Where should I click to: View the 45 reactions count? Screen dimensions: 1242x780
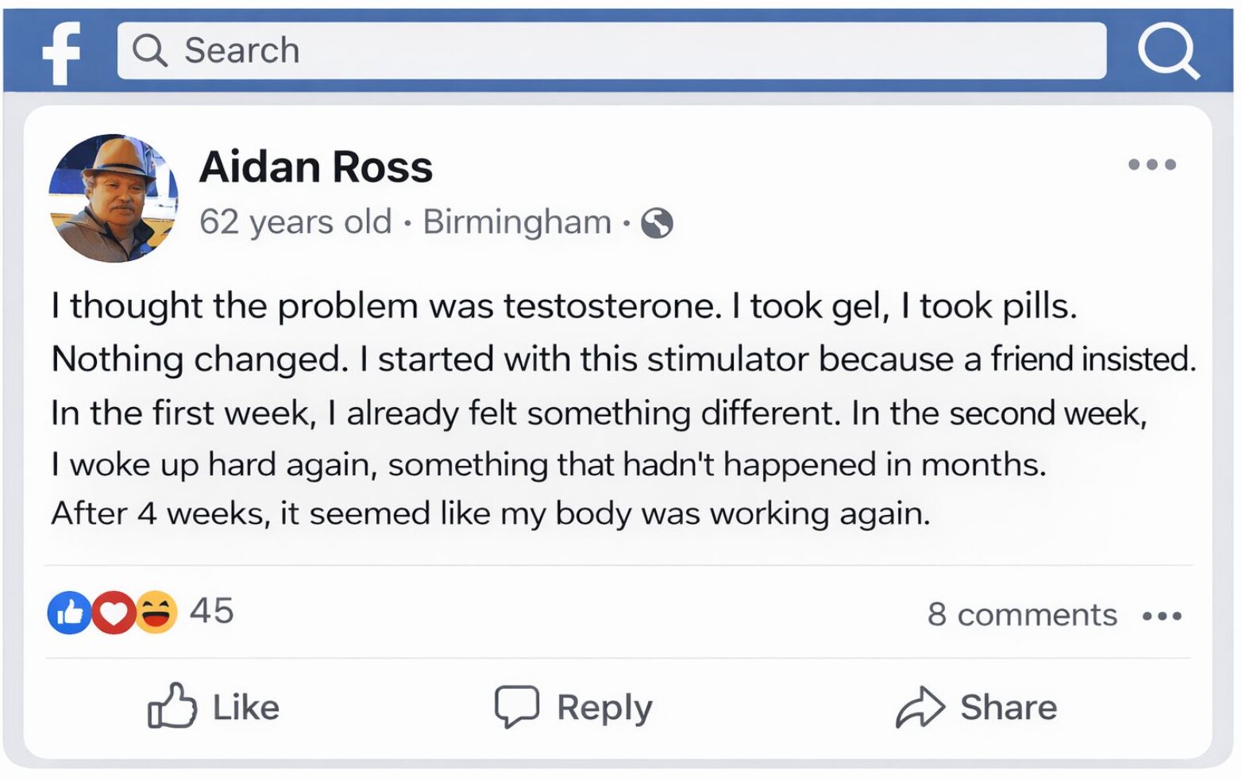[x=212, y=611]
